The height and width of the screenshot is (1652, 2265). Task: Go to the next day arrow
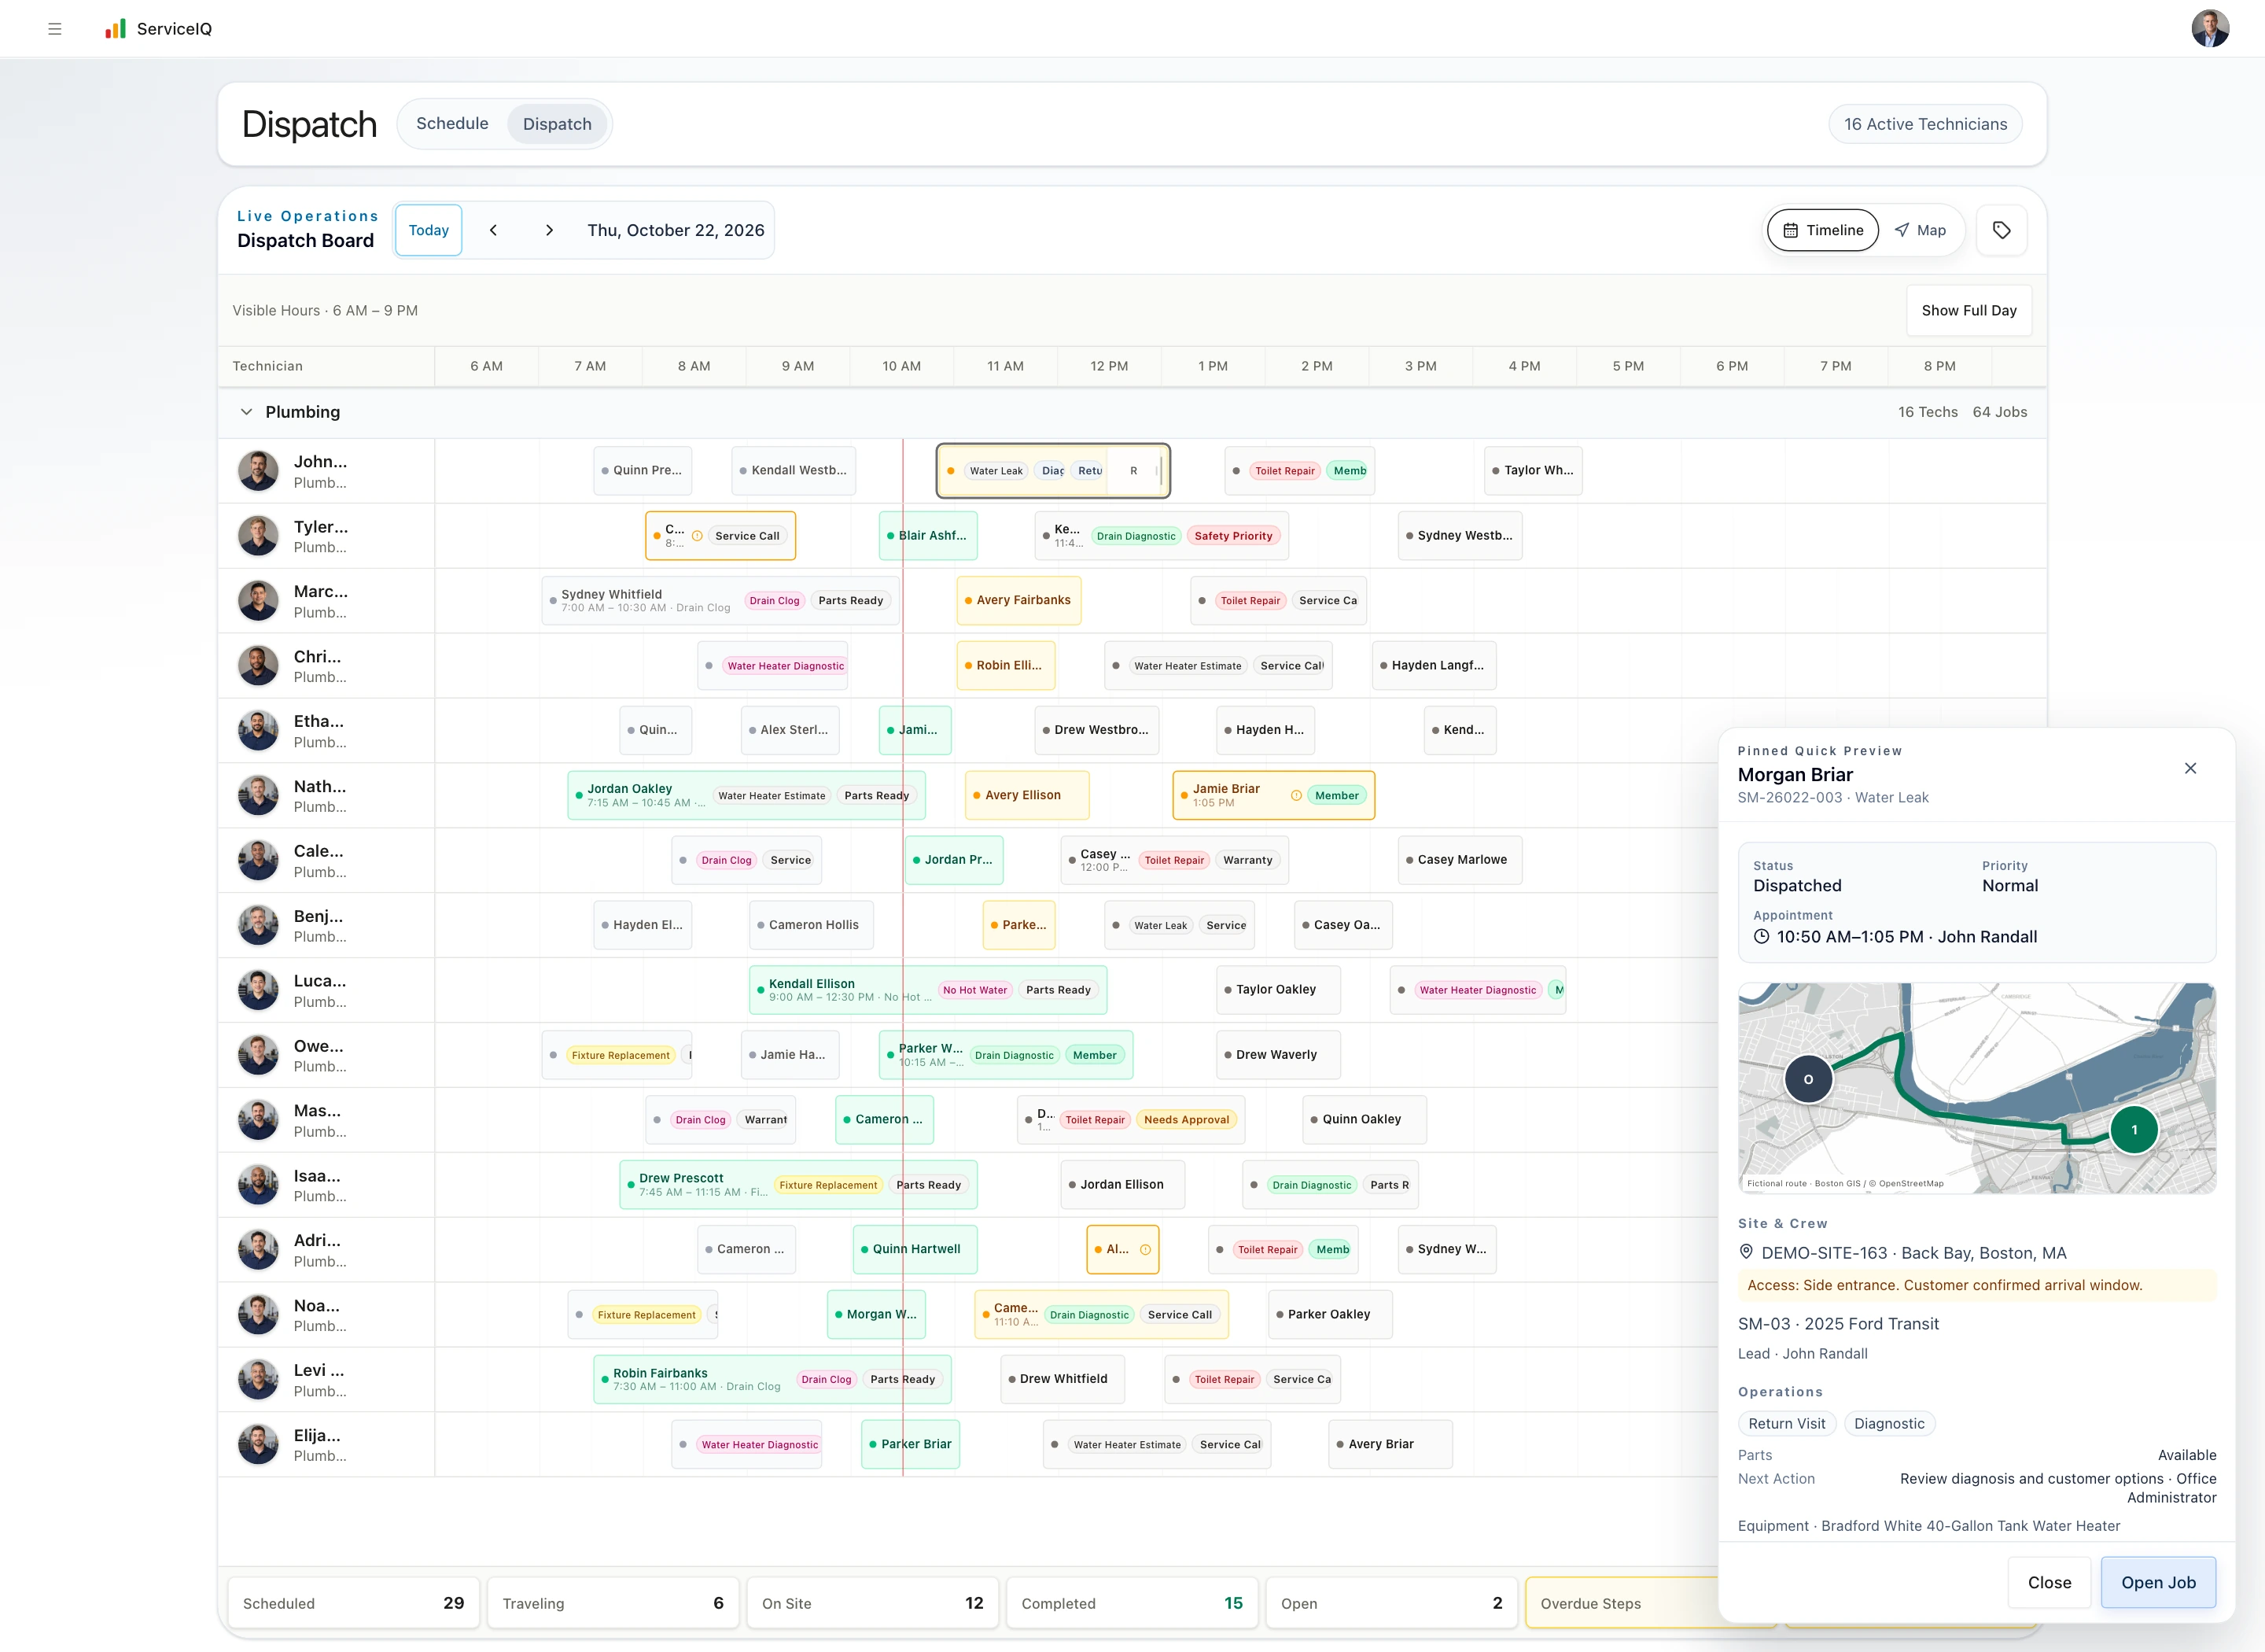click(x=549, y=230)
